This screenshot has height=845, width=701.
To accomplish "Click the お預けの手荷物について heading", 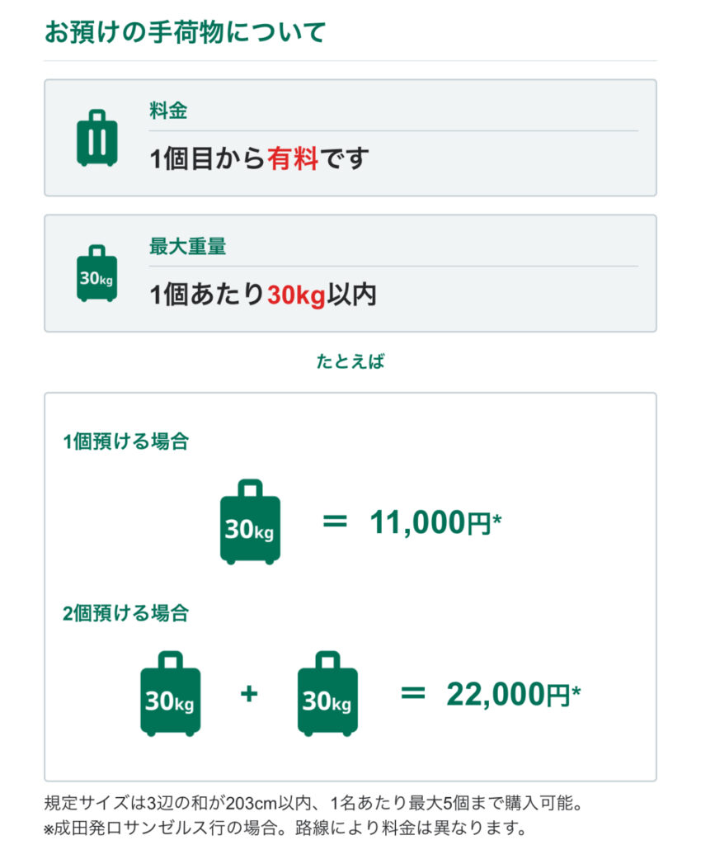I will 186,32.
